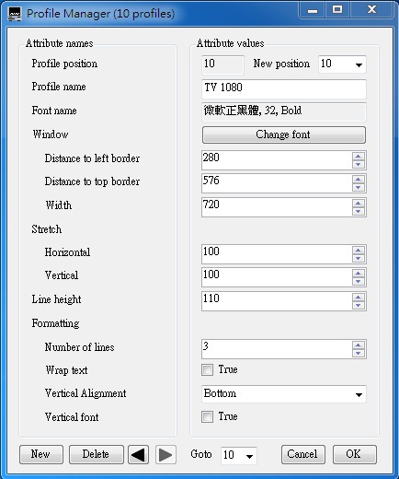Confirm changes with the OK button
This screenshot has width=399, height=479.
pyautogui.click(x=355, y=454)
